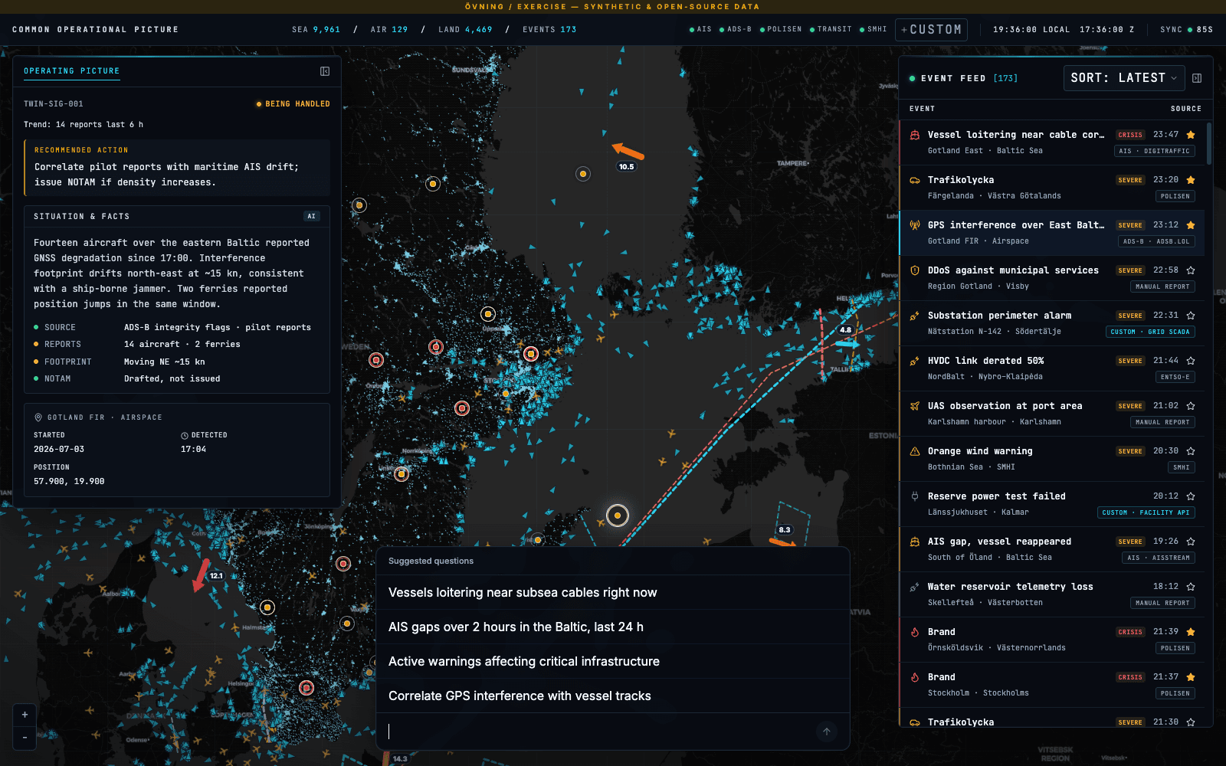Select 'Correlate GPS interference with vessel tracks' suggestion
Viewport: 1226px width, 766px height.
tap(613, 696)
